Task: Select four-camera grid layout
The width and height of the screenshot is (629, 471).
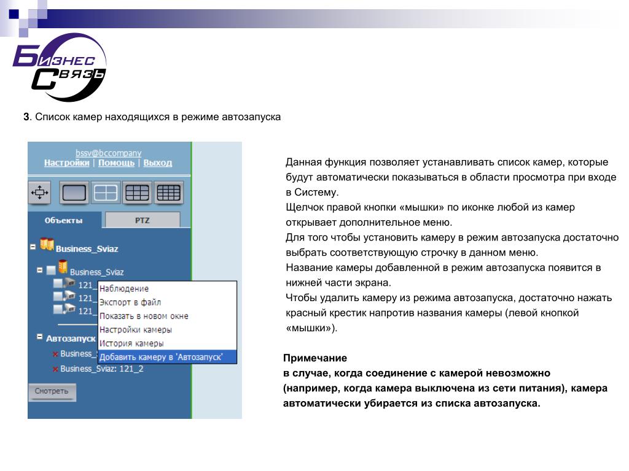Action: pyautogui.click(x=106, y=193)
